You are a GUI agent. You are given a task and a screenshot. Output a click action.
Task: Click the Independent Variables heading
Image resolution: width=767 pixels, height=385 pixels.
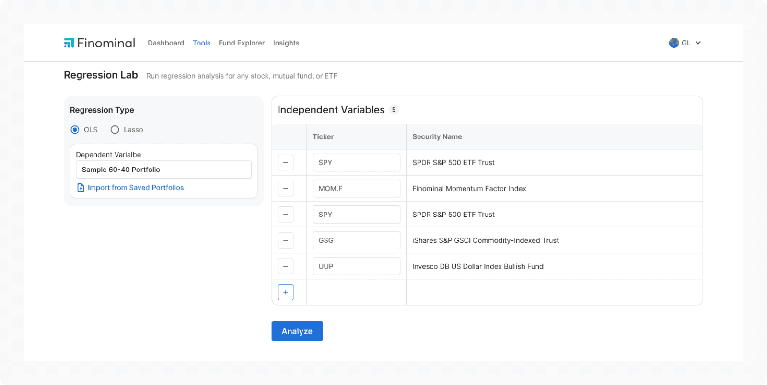click(x=331, y=110)
